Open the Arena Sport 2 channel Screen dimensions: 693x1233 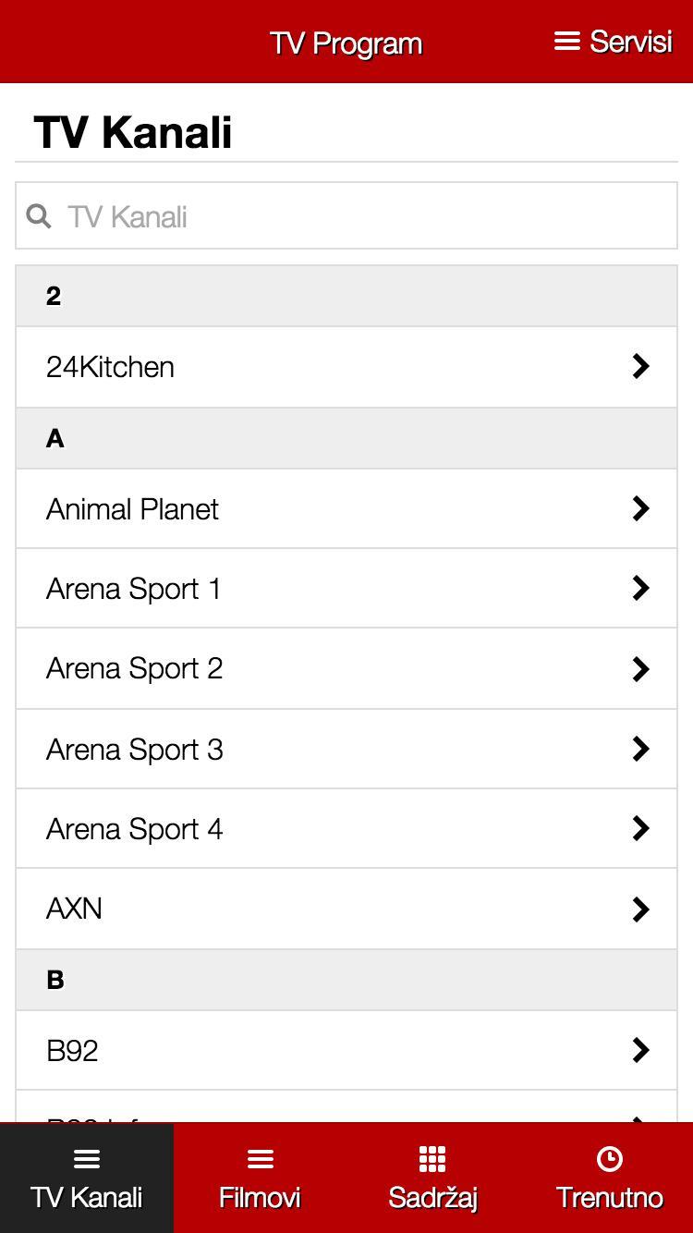click(x=135, y=669)
